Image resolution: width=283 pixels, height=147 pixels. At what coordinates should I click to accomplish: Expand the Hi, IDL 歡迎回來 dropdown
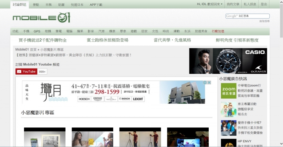pyautogui.click(x=210, y=4)
